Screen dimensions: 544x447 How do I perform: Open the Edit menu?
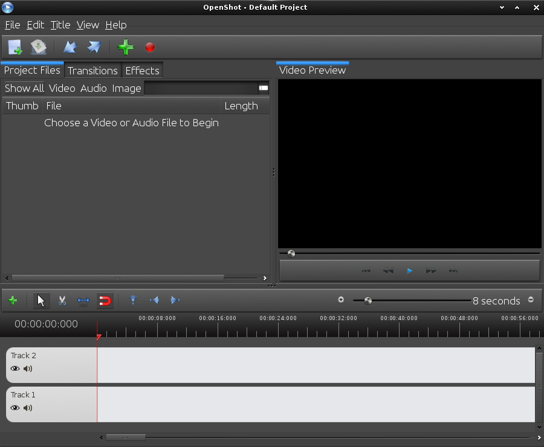click(36, 25)
